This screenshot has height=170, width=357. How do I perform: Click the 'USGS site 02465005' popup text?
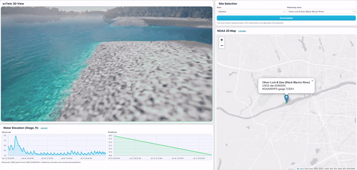(274, 86)
